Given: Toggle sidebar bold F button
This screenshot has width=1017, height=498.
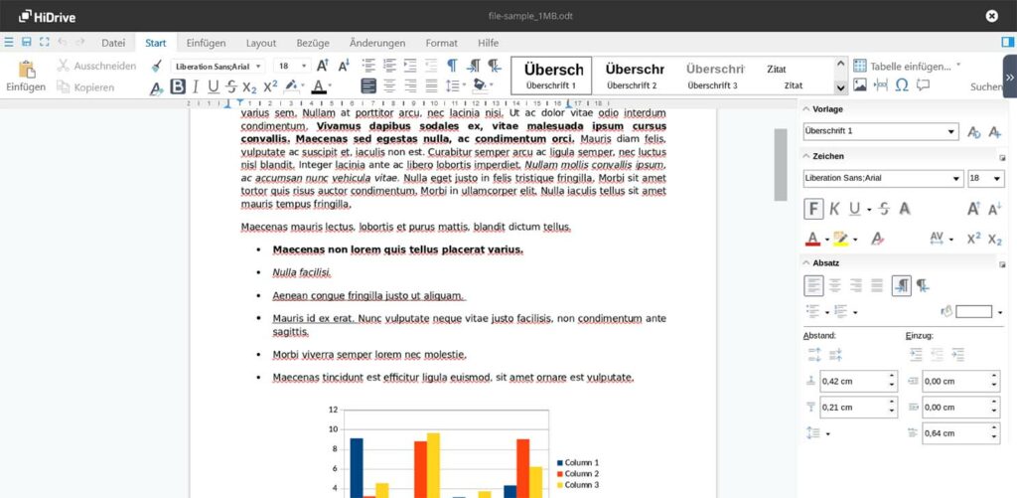Looking at the screenshot, I should click(814, 209).
